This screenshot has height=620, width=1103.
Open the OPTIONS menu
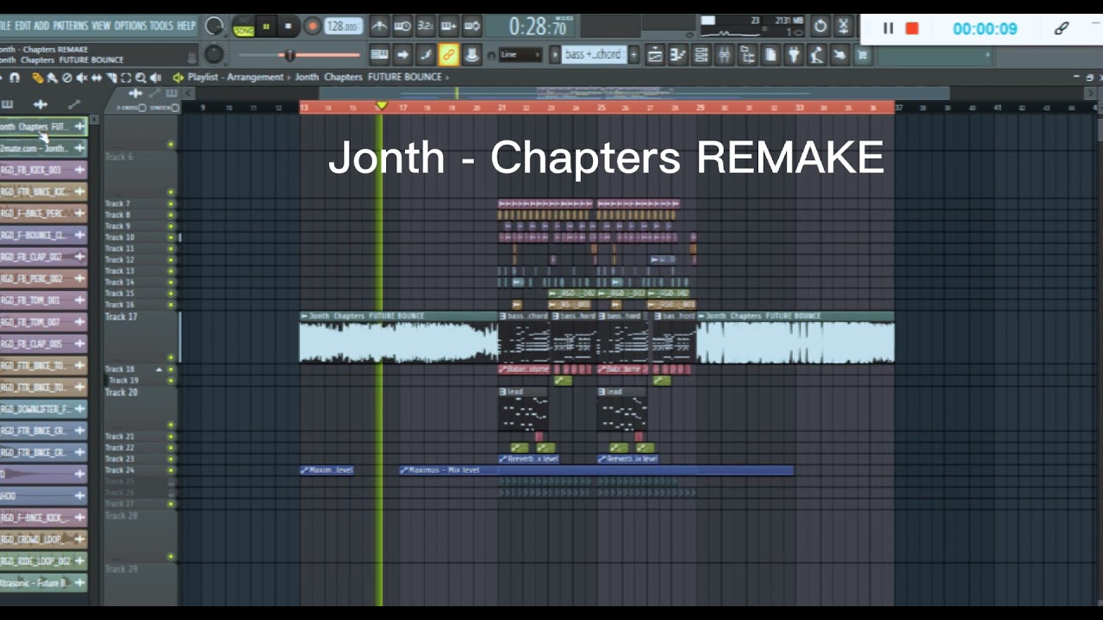tap(131, 26)
